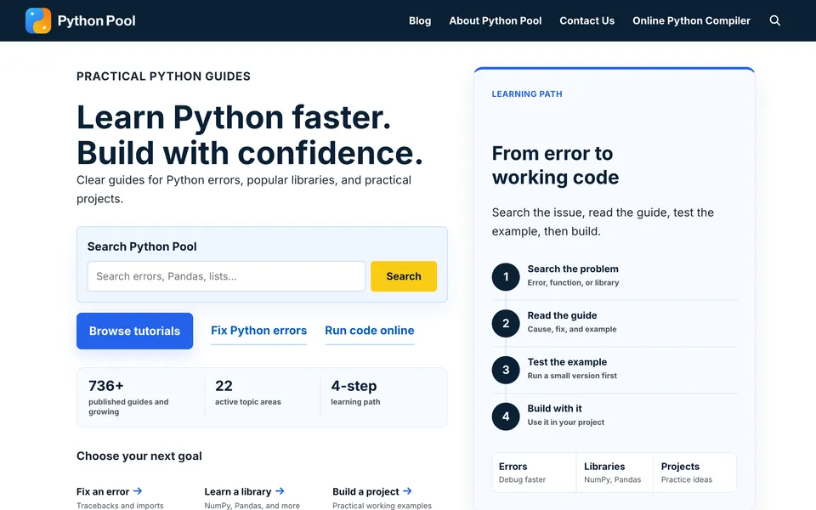This screenshot has width=816, height=510.
Task: Click step 1 circle in learning path
Action: tap(506, 277)
